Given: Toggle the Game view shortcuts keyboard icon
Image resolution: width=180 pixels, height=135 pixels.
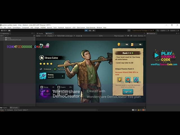Looking at the screenshot, I should point(131,36).
